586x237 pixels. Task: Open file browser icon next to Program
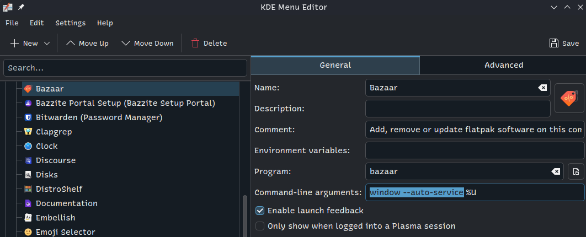(x=576, y=171)
